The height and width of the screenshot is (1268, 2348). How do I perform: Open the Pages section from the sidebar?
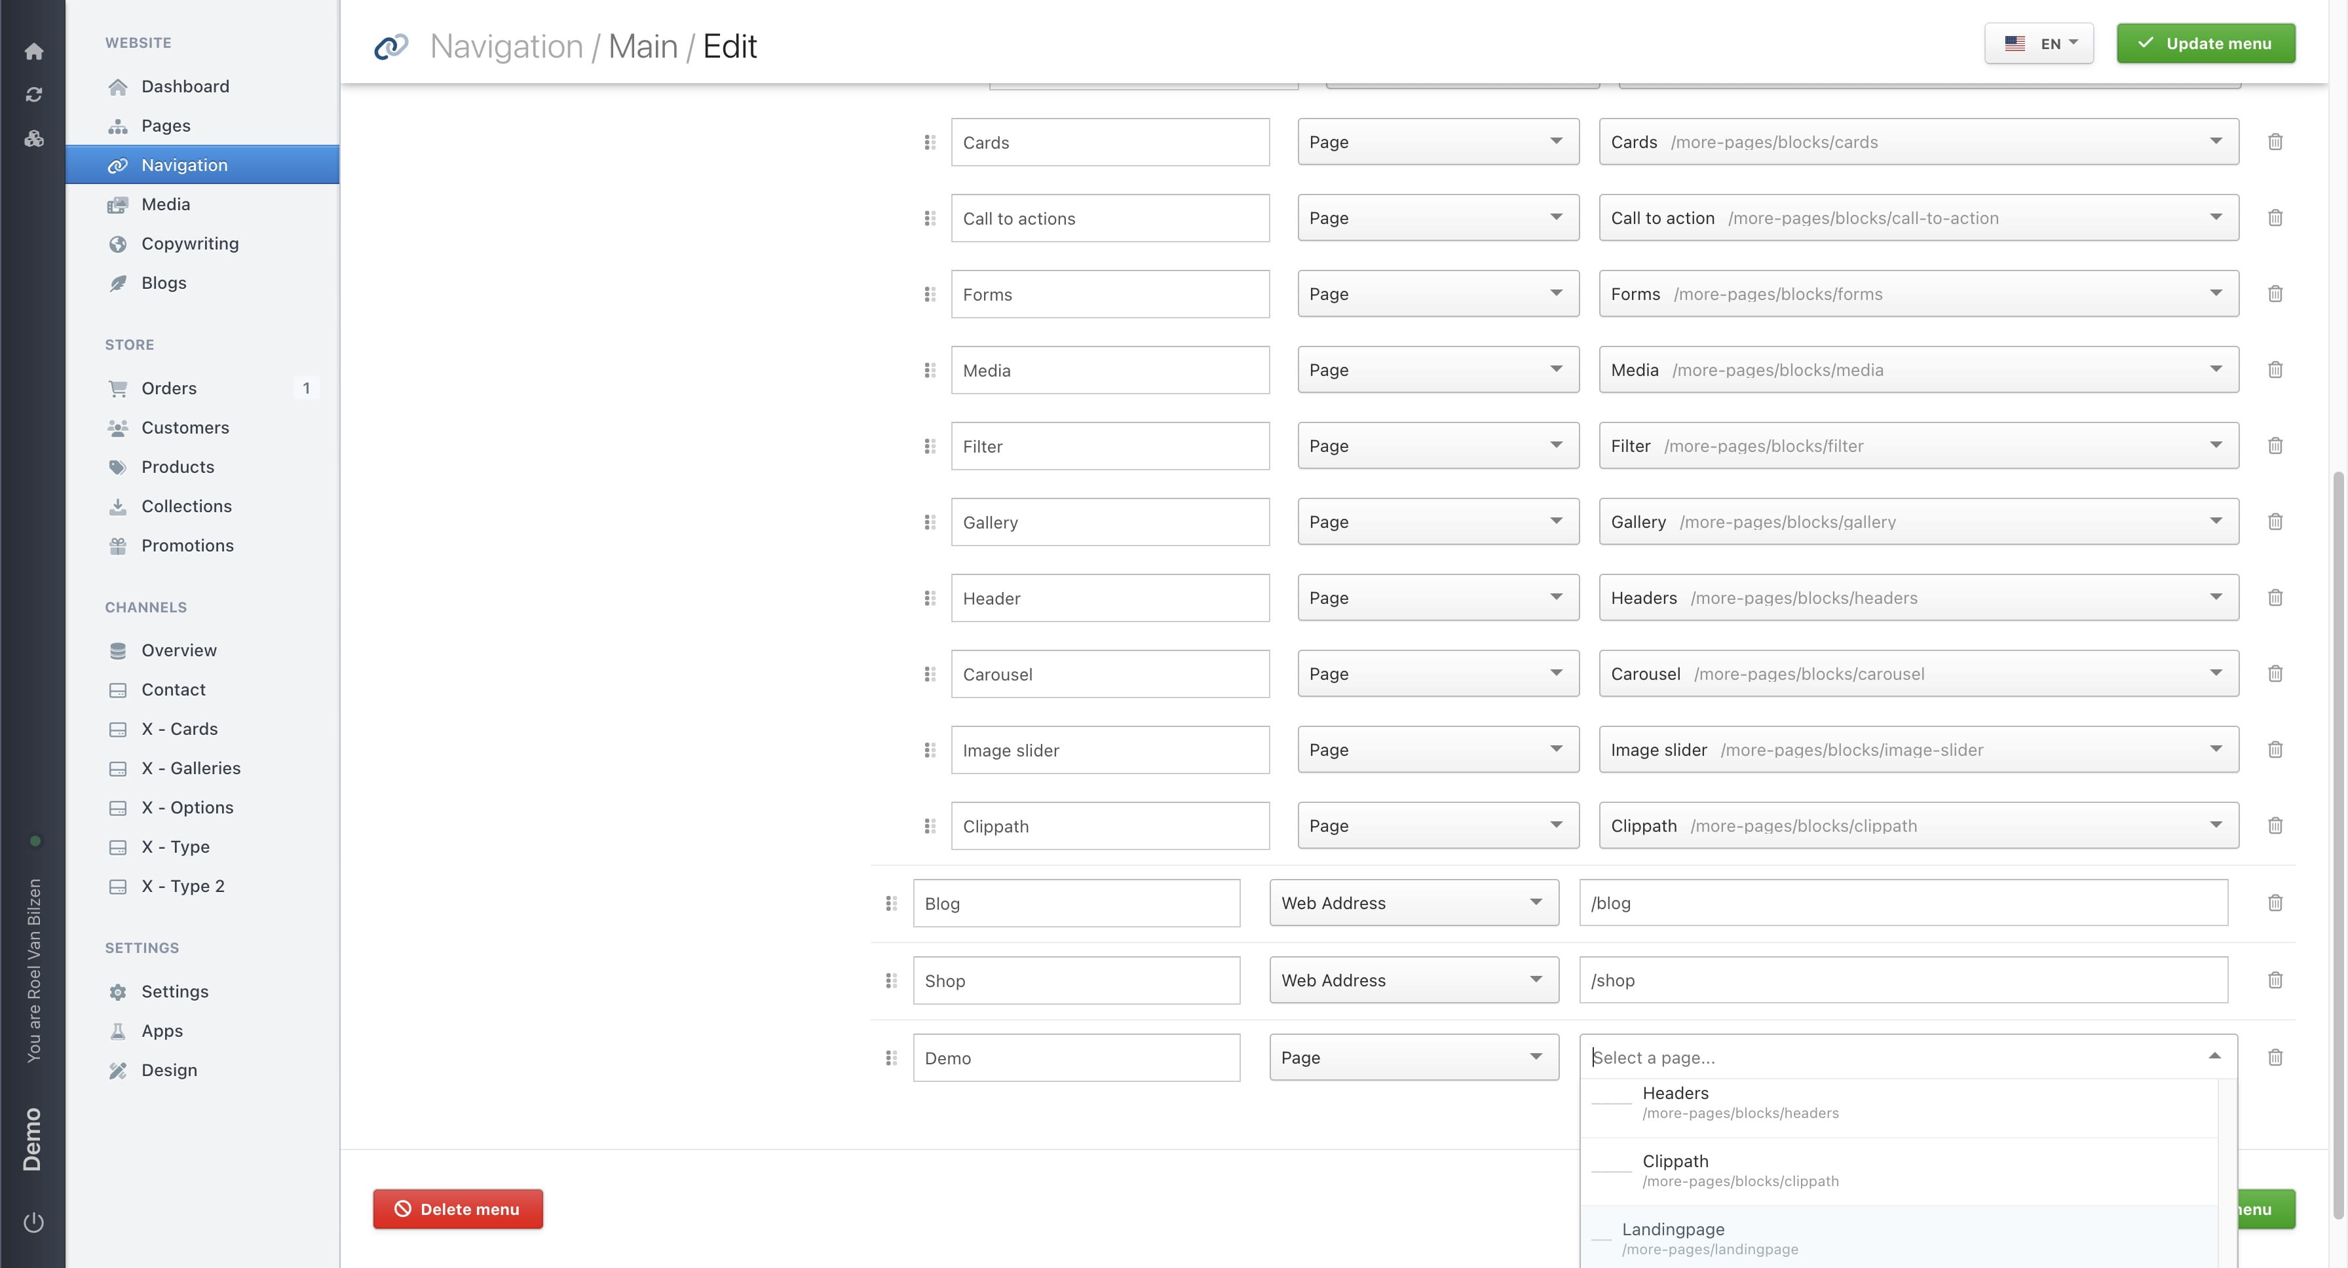point(165,125)
